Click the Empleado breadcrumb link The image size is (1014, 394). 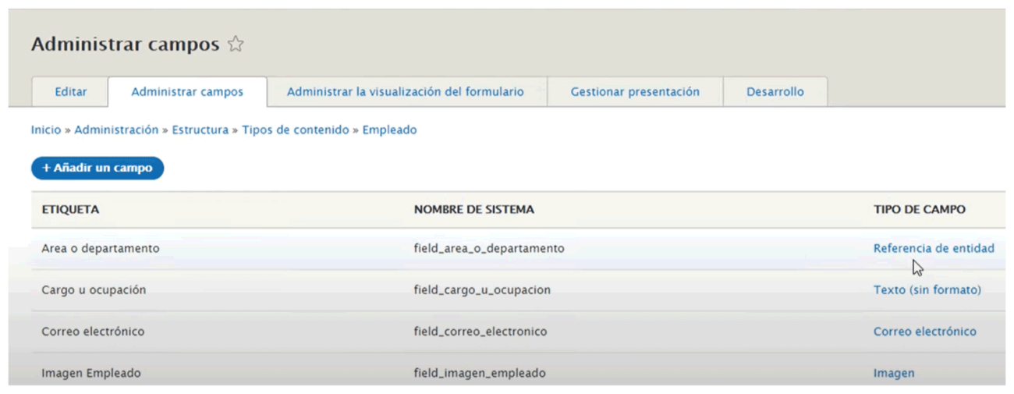click(389, 130)
